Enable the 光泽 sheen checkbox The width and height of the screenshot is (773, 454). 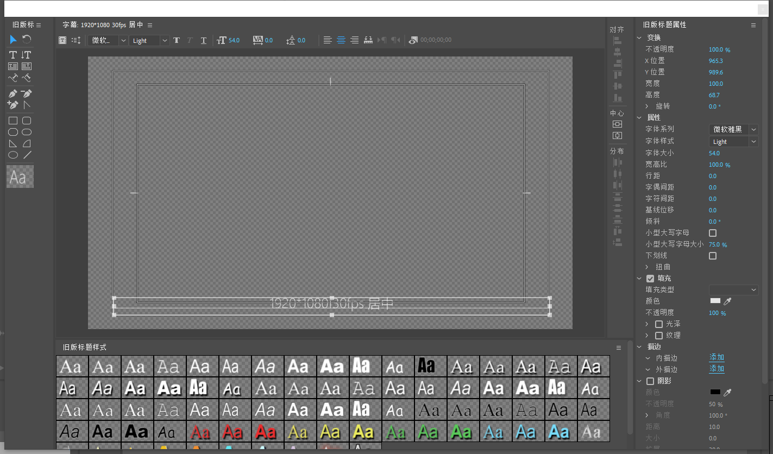pyautogui.click(x=659, y=324)
